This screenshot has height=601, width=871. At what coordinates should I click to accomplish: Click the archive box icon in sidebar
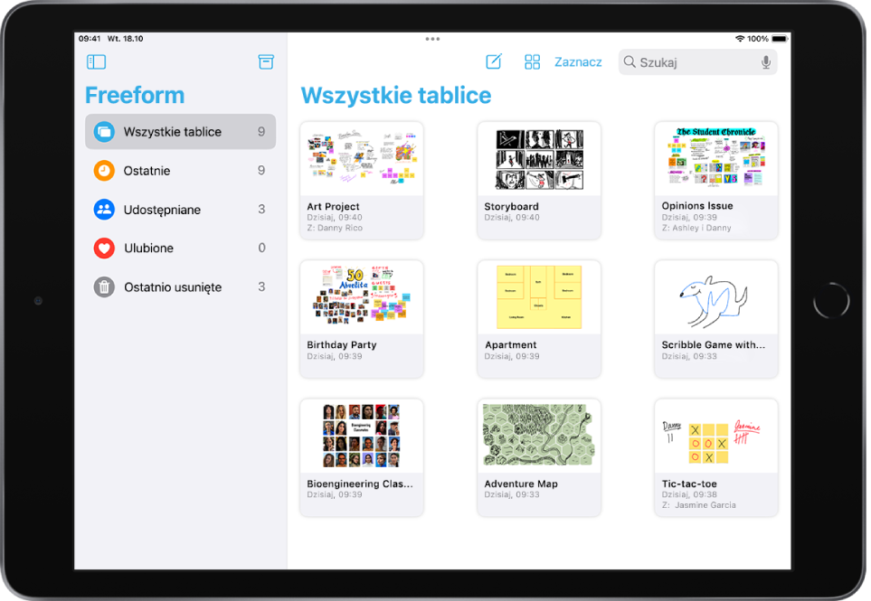pos(266,61)
